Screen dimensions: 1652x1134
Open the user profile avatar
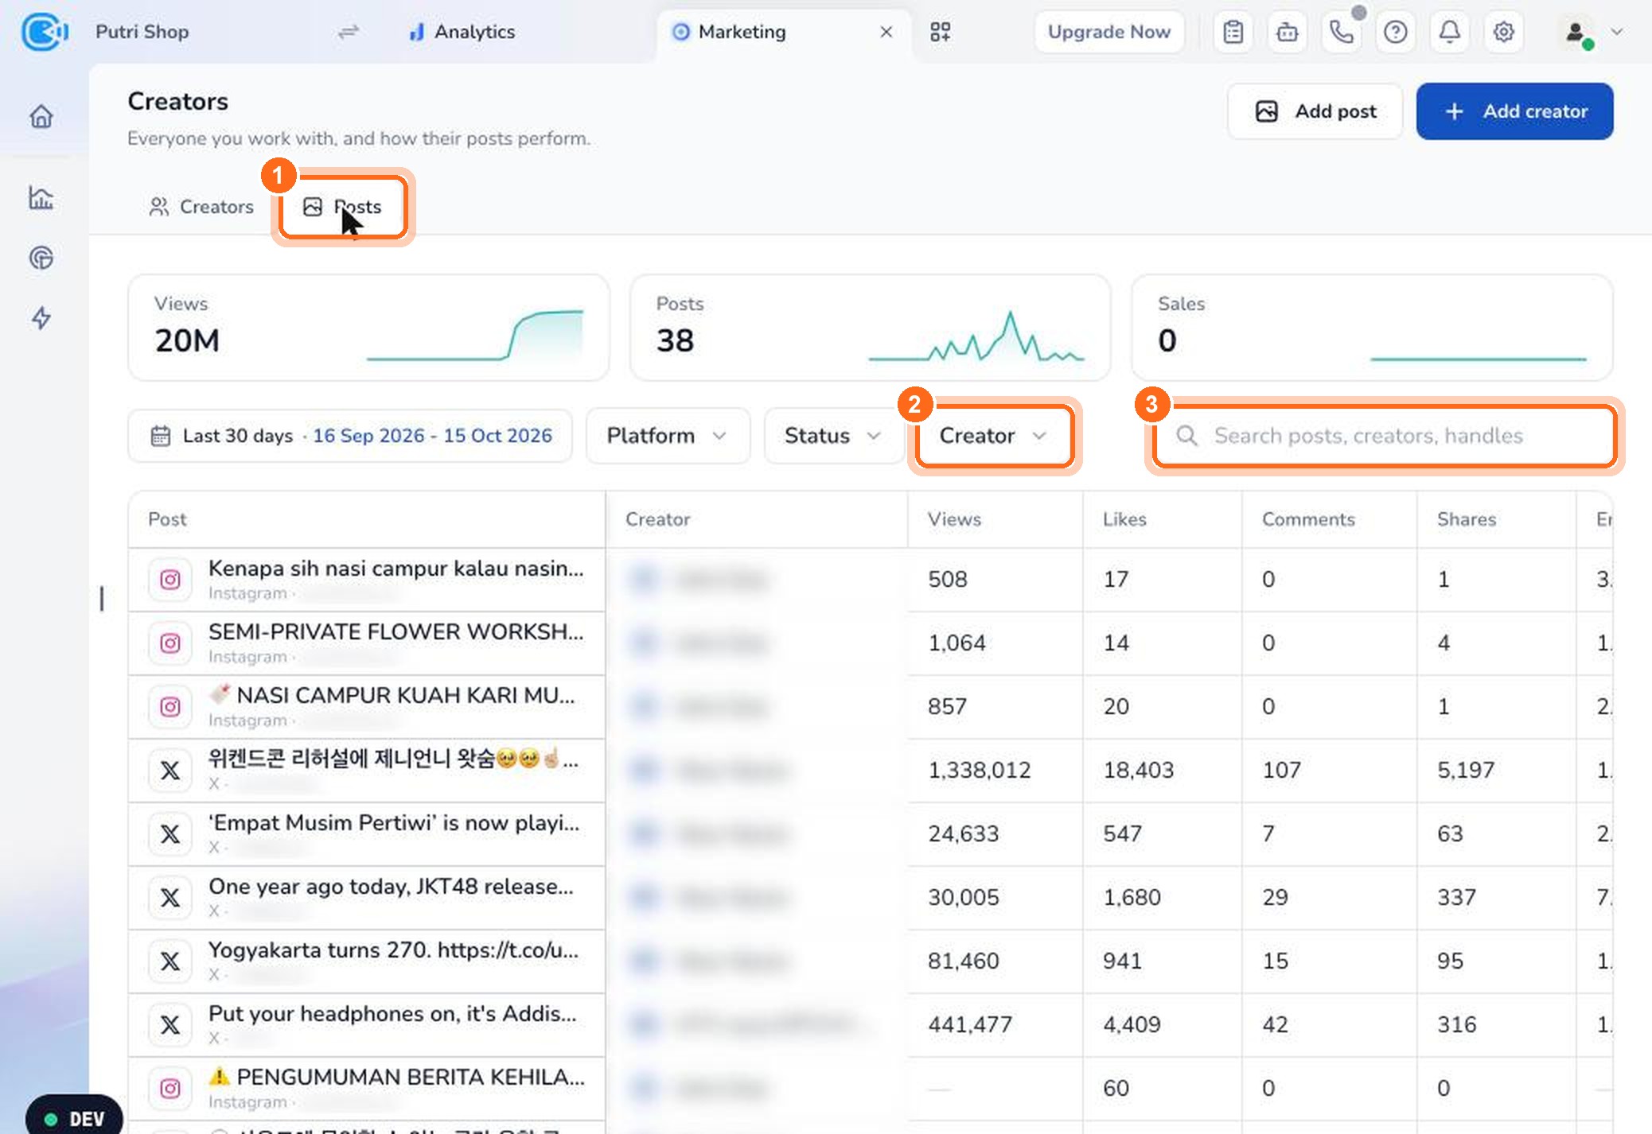pos(1576,32)
